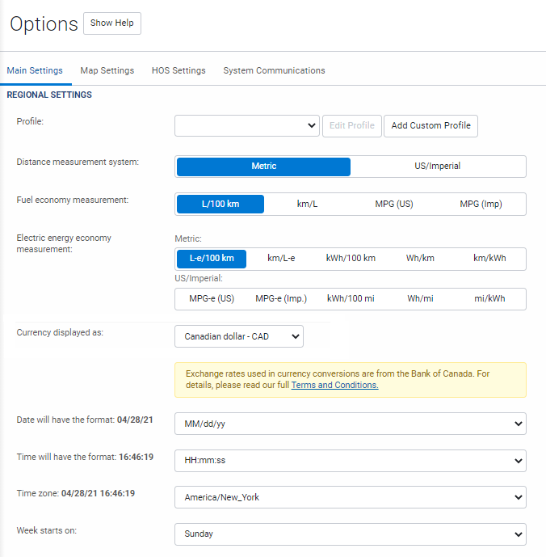This screenshot has height=557, width=546.
Task: Open the currency dropdown showing Canadian dollar
Action: [x=239, y=336]
